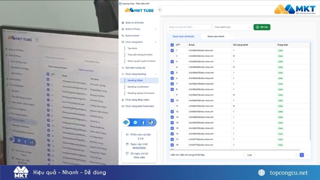Uncheck the row 5 account checkbox

click(x=172, y=73)
